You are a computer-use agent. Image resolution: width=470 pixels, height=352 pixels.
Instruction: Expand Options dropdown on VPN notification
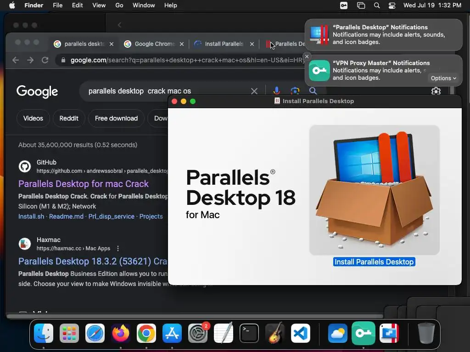443,78
